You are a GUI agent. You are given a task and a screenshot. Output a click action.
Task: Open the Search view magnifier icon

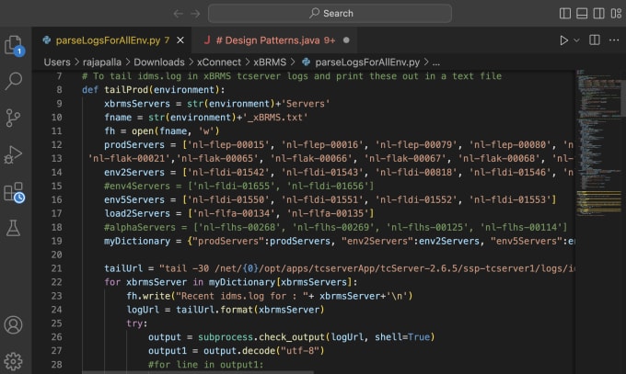[13, 81]
